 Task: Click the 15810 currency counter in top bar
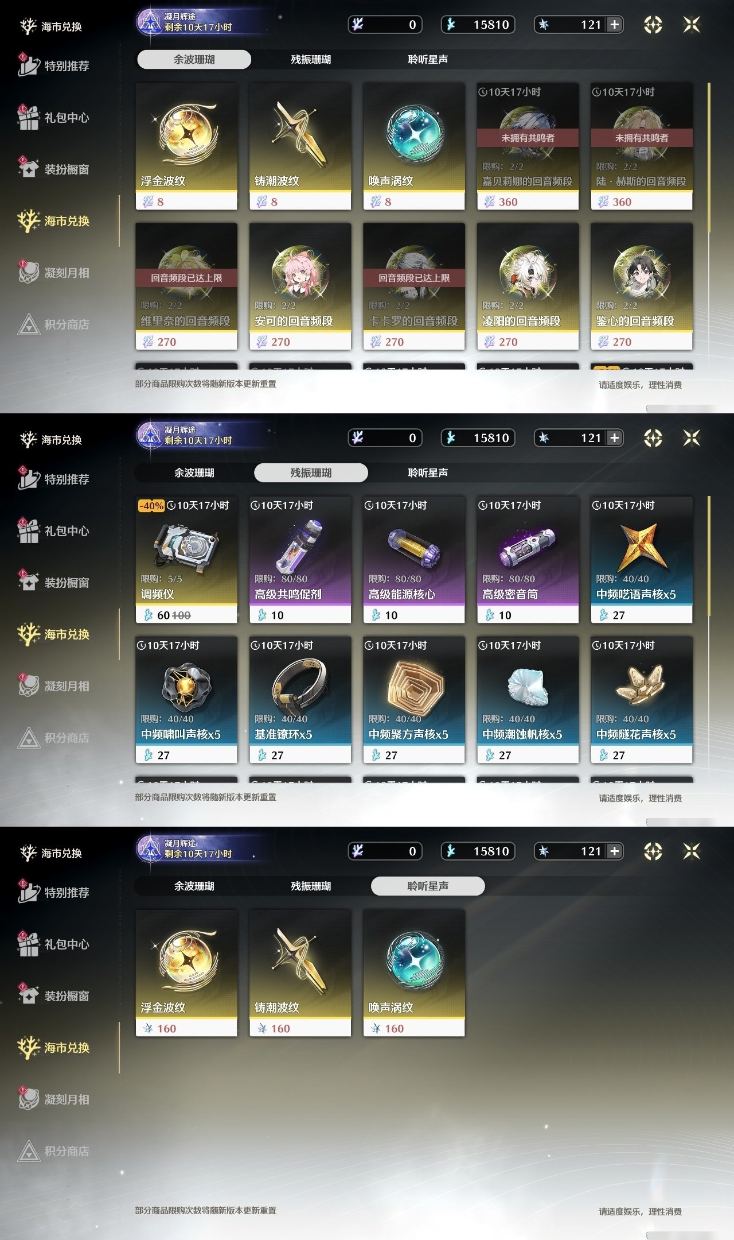click(478, 25)
